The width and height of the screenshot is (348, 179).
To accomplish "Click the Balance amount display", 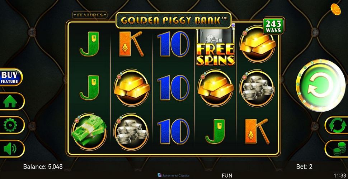I will (x=43, y=166).
